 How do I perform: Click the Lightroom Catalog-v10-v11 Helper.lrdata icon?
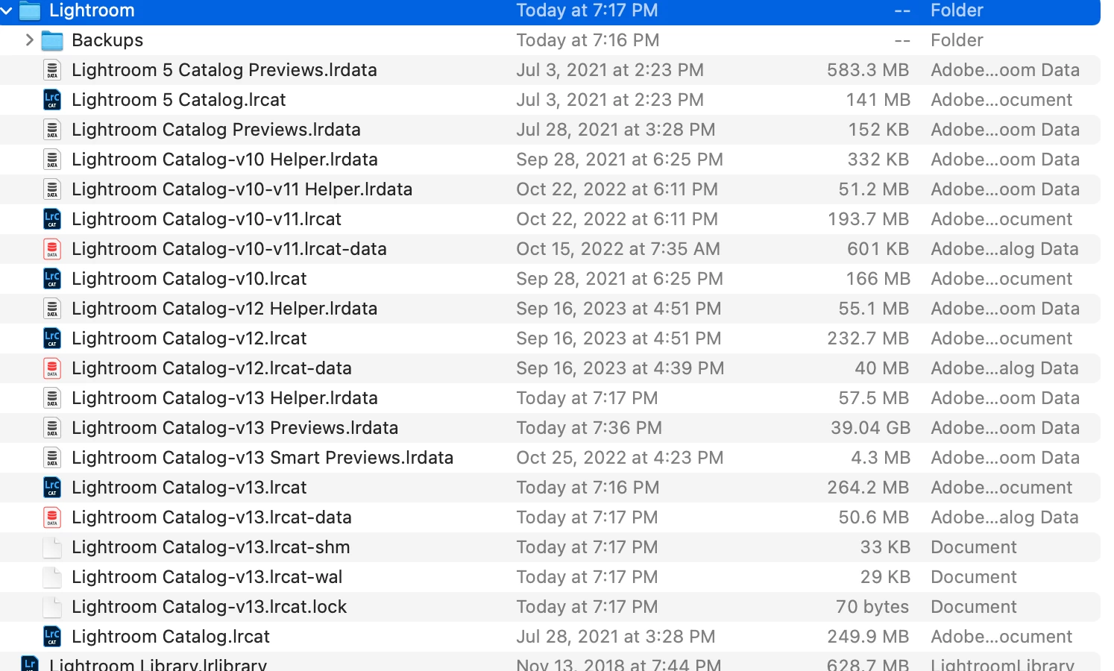pos(52,189)
